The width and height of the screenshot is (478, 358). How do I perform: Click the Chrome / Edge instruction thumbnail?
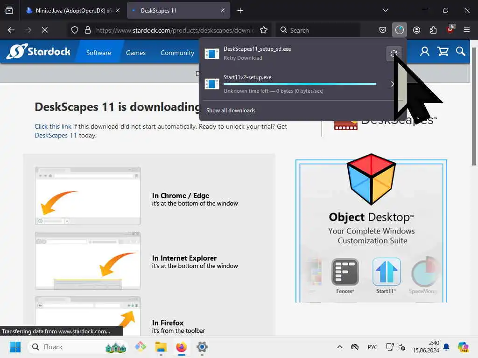[88, 196]
